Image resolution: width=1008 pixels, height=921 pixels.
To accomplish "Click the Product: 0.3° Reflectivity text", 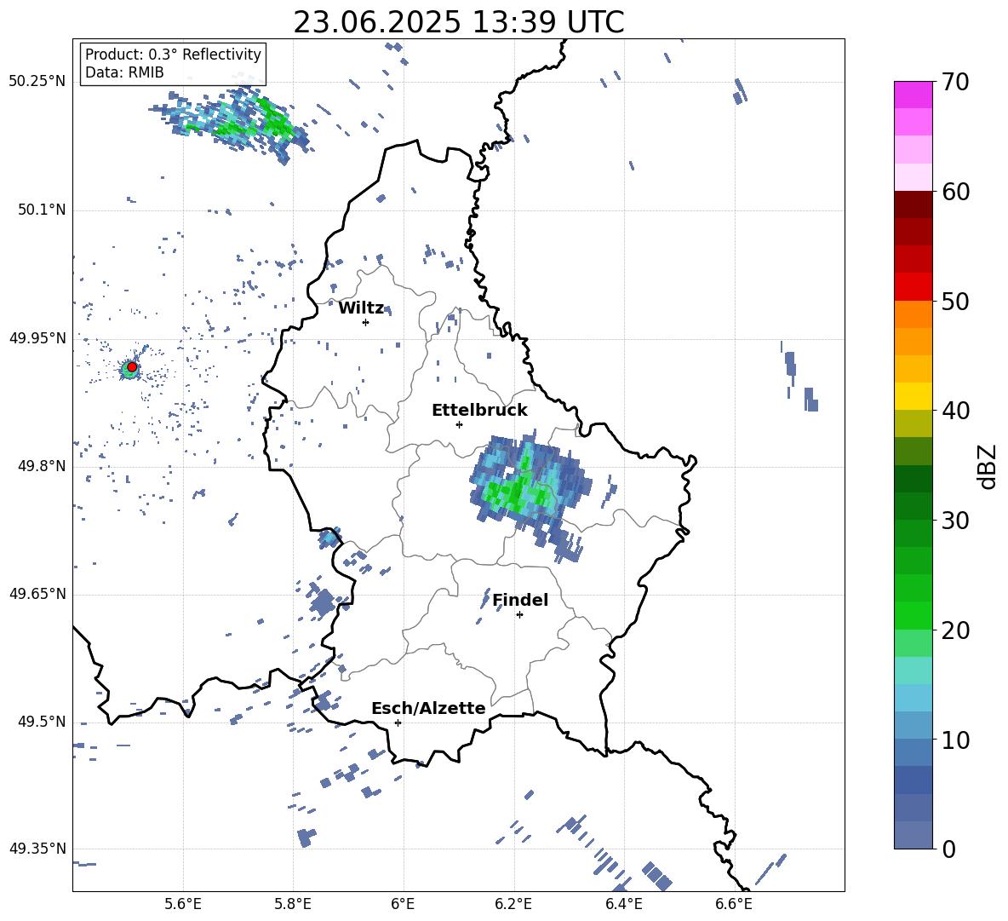I will click(173, 55).
